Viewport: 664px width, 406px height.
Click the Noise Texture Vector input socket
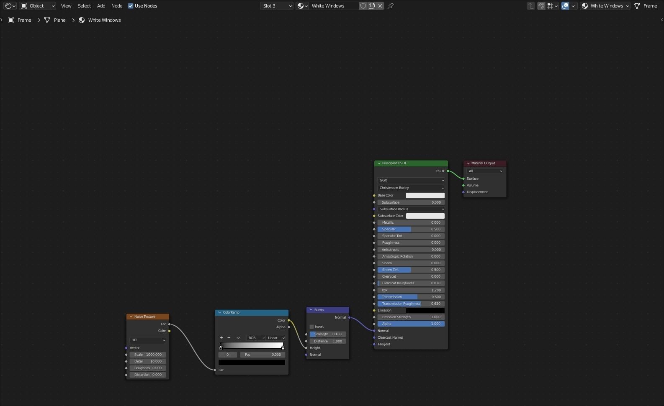[x=126, y=348]
